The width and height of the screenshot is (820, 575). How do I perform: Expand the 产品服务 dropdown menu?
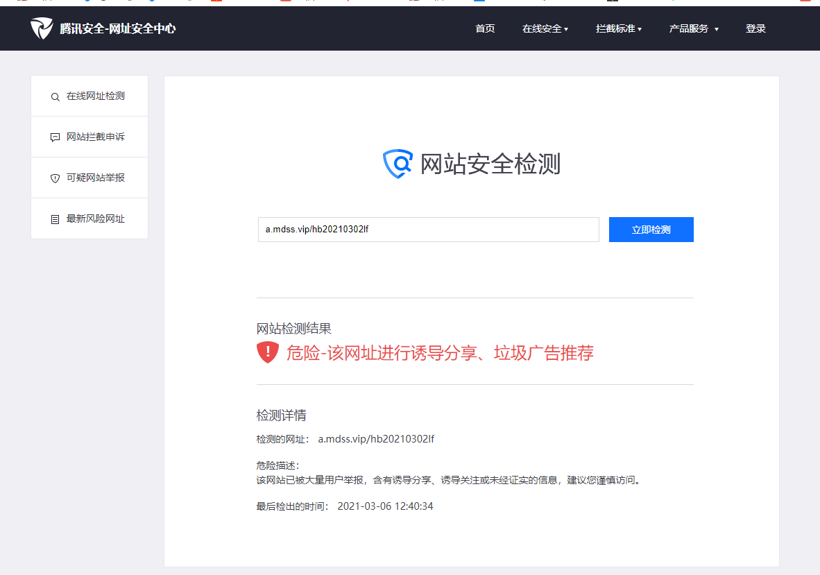click(694, 28)
